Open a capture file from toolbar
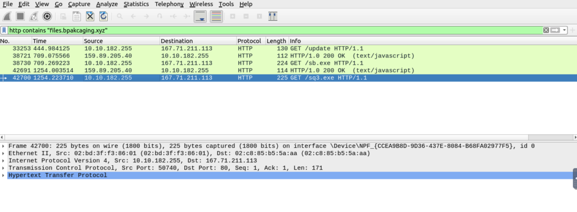577x212 pixels. click(63, 16)
